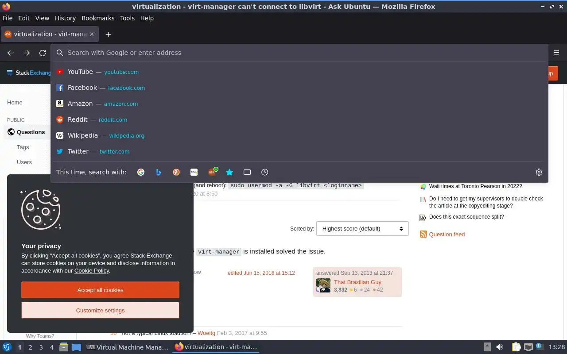The width and height of the screenshot is (567, 354).
Task: Search this time with Bing icon
Action: pos(159,172)
